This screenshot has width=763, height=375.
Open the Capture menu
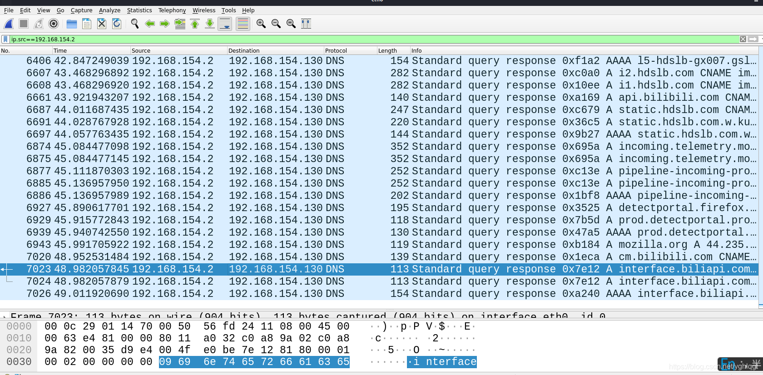pyautogui.click(x=82, y=10)
